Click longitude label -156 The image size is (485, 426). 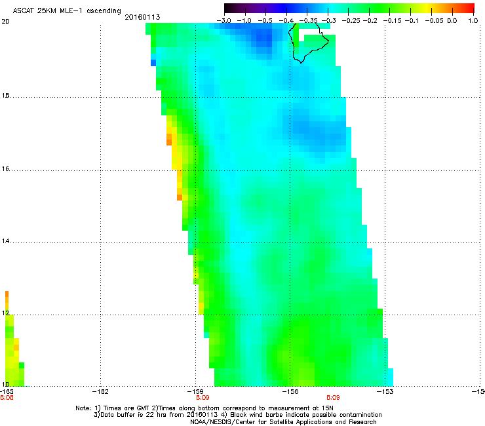(290, 392)
